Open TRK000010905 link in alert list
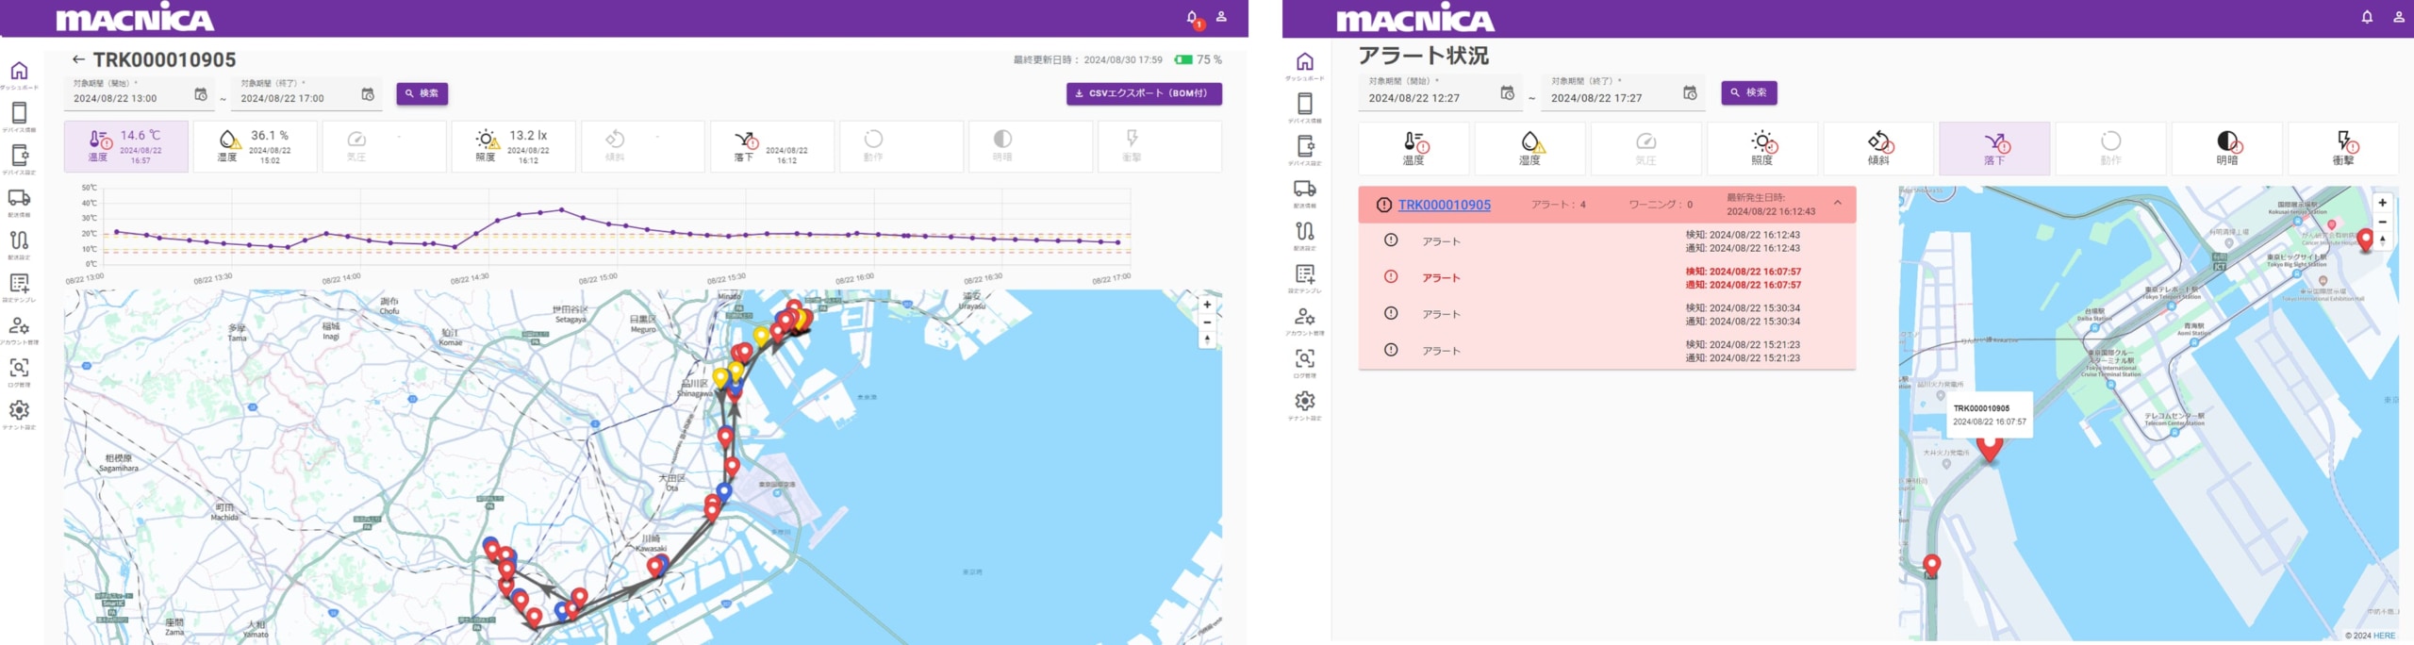The image size is (2414, 645). coord(1444,205)
